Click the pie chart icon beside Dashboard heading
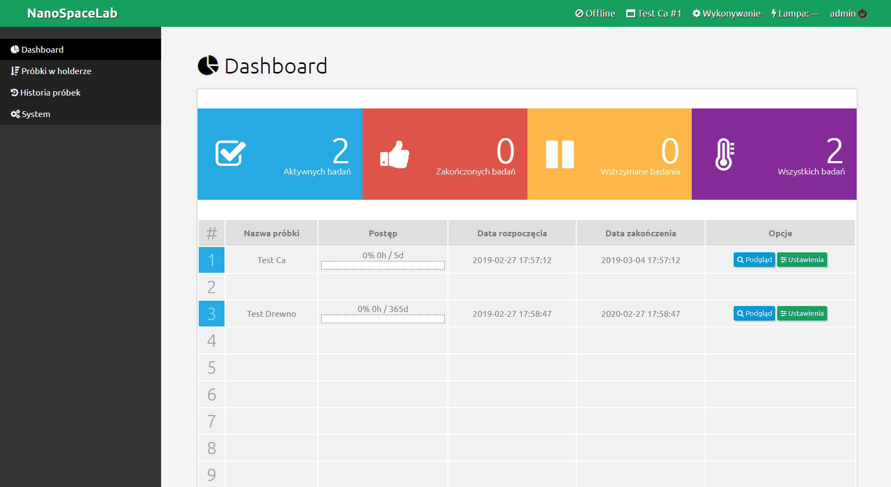891x487 pixels. [208, 66]
